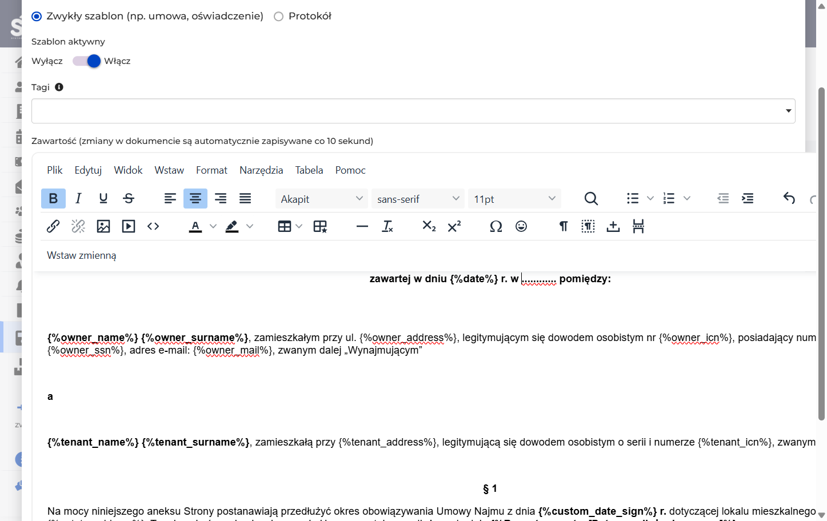
Task: Align text to the right
Action: click(x=221, y=198)
